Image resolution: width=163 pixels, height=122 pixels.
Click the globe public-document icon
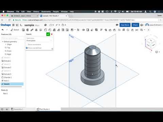[46, 25]
